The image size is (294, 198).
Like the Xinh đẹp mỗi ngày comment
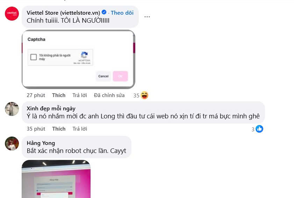click(x=59, y=129)
